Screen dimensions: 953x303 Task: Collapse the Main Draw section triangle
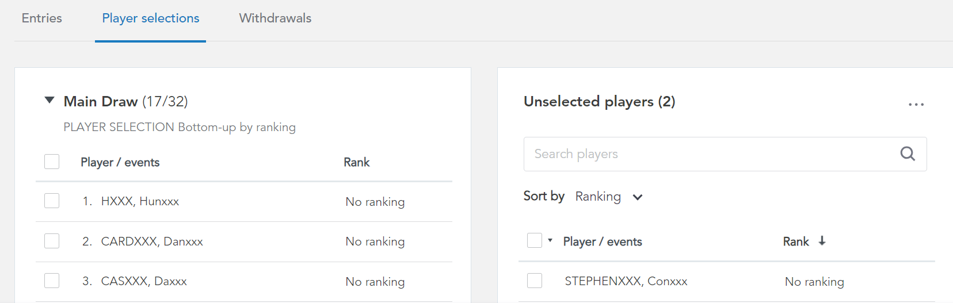(x=49, y=101)
